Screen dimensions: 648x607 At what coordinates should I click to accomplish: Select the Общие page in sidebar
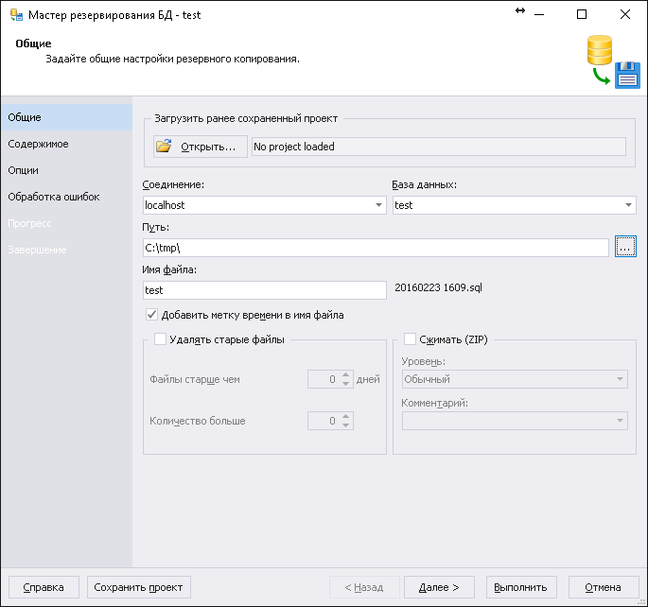[66, 117]
